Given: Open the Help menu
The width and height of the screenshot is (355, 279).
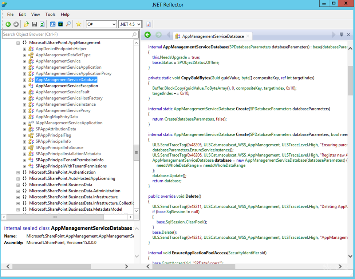Looking at the screenshot, I should (65, 14).
